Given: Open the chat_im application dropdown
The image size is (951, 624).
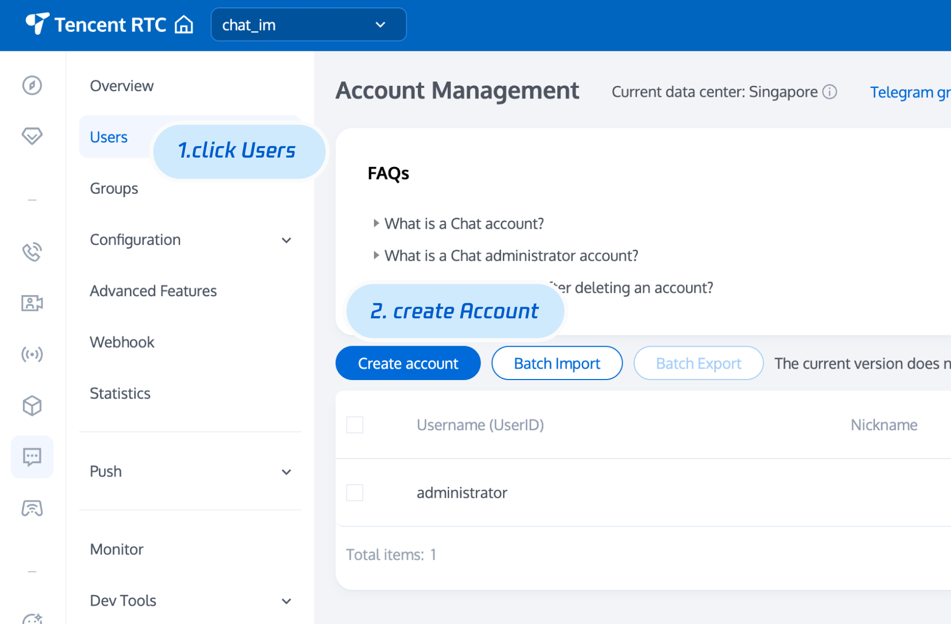Looking at the screenshot, I should (308, 25).
